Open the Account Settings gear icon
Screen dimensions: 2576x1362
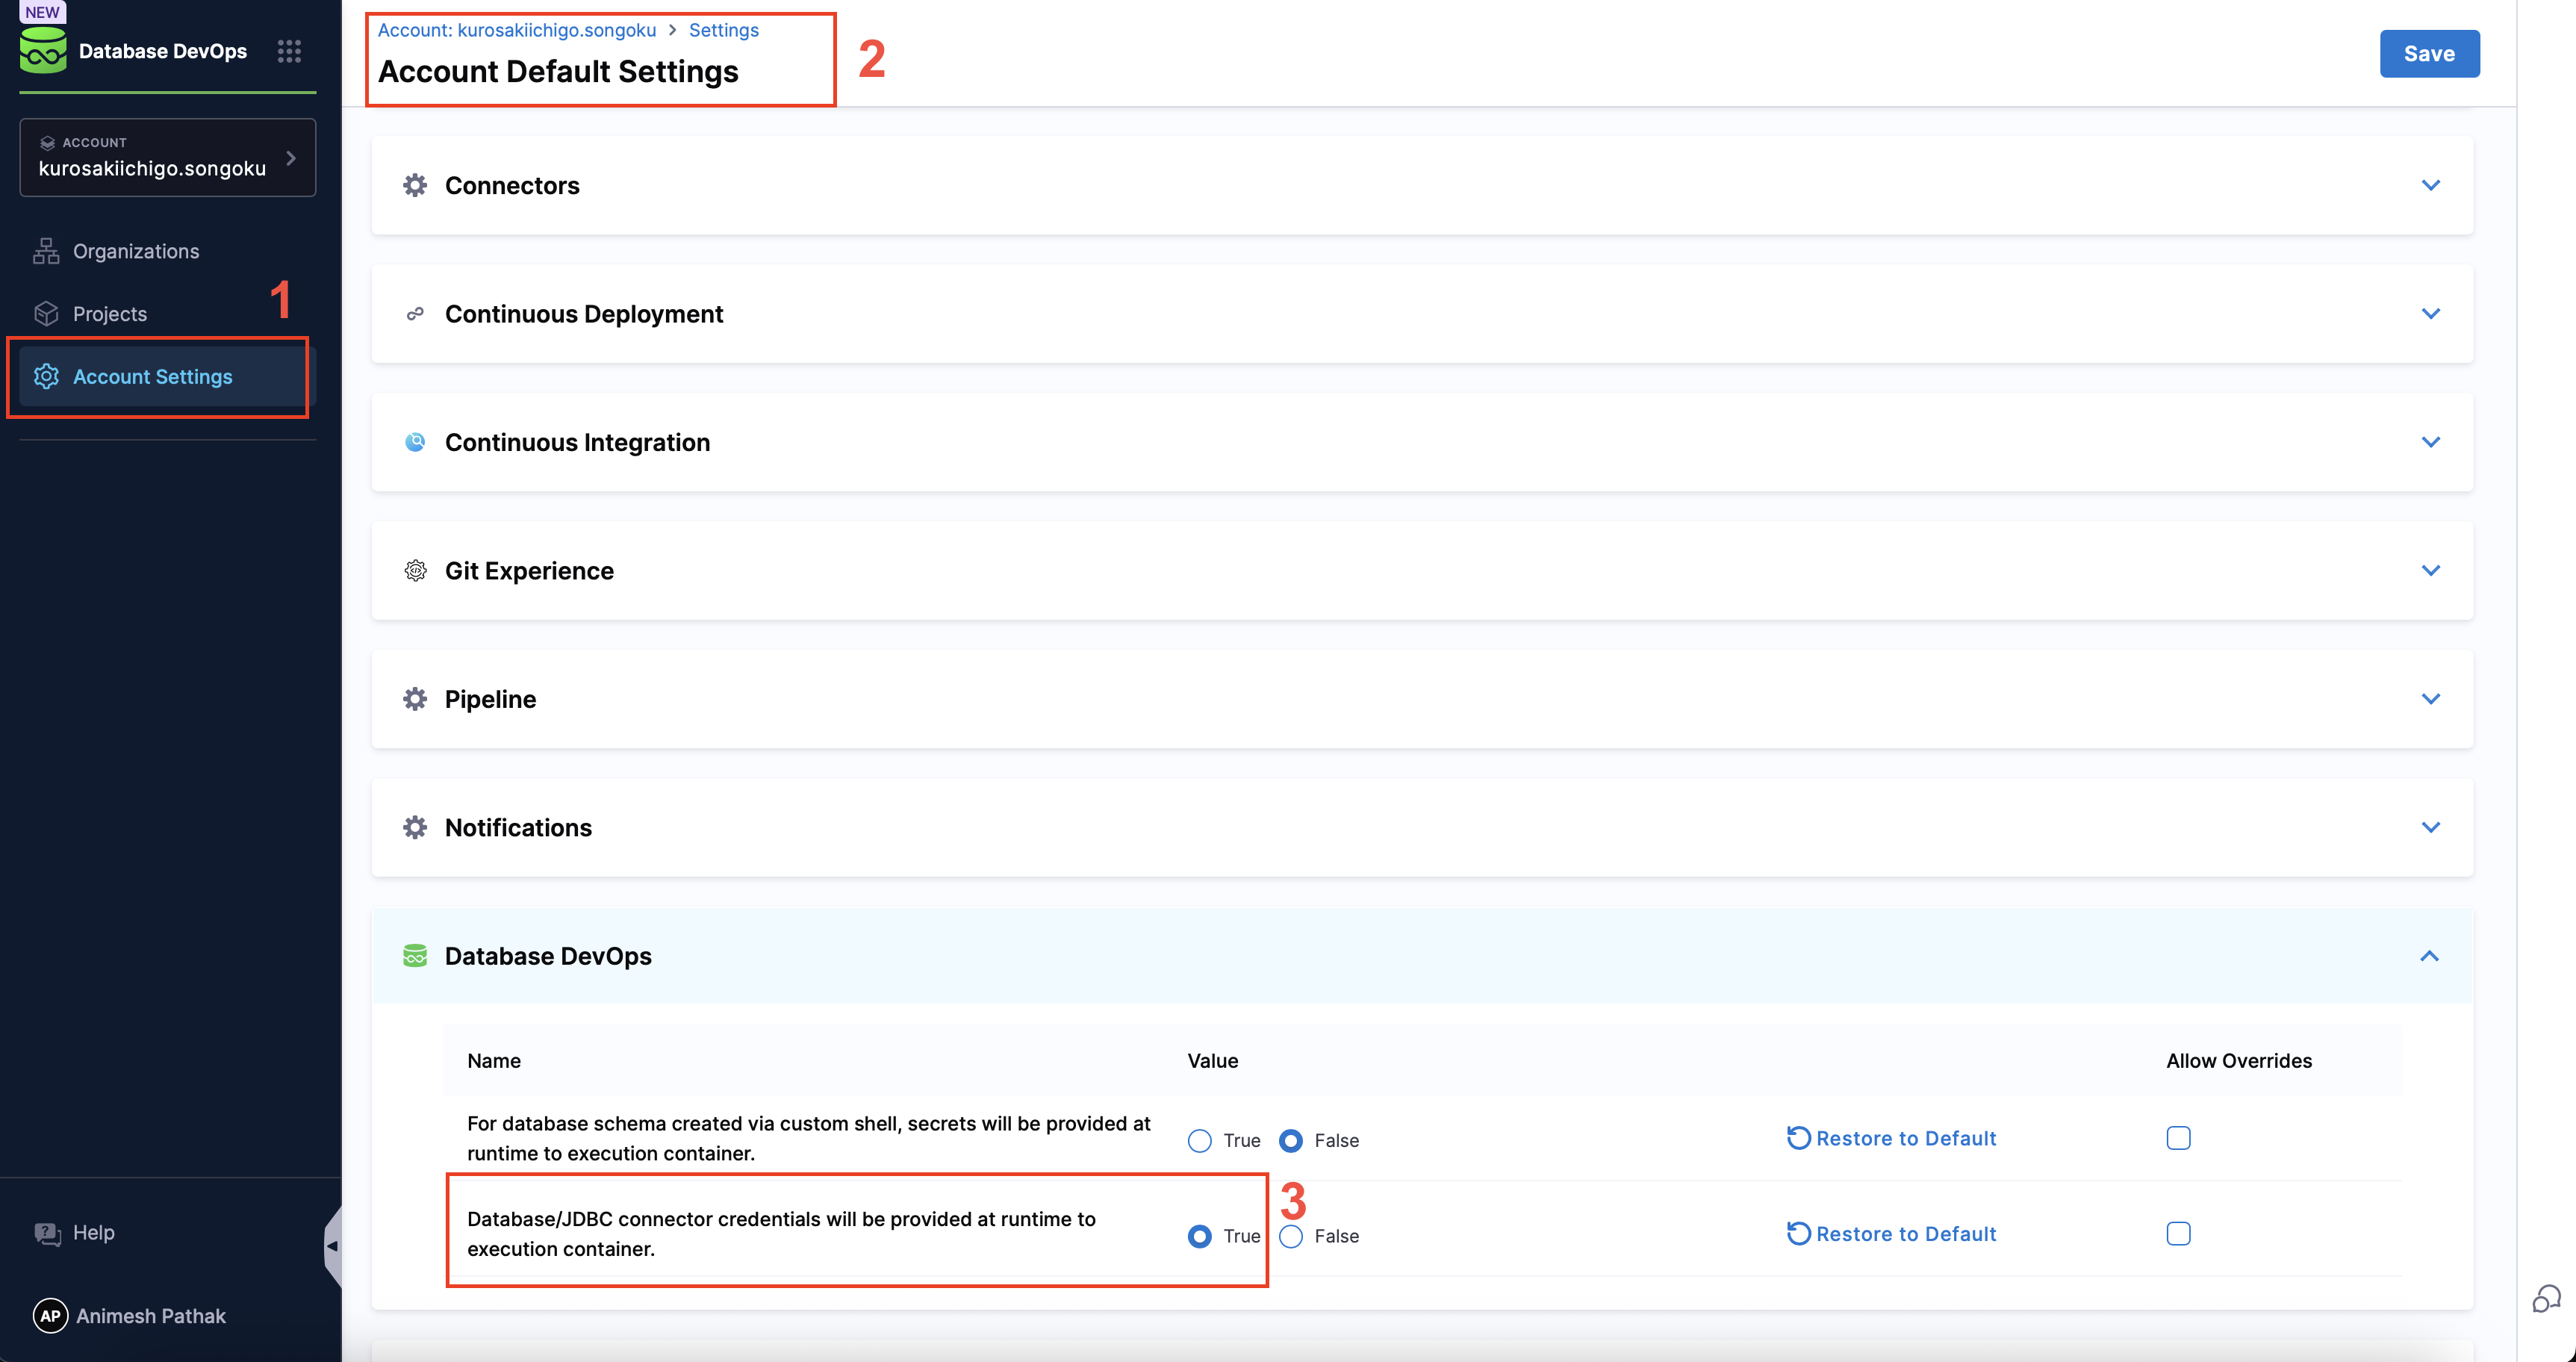coord(46,377)
